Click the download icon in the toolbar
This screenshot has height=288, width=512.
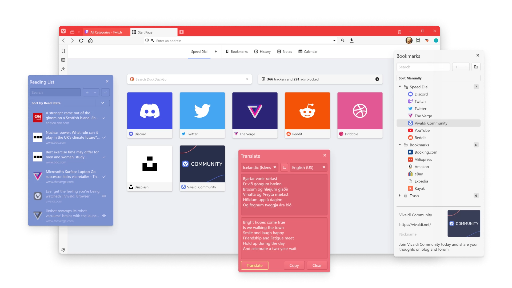[352, 41]
